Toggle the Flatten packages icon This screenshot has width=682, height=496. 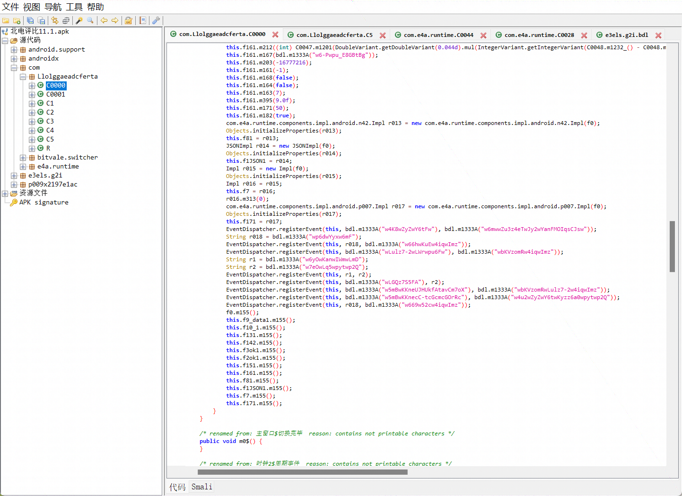tap(66, 20)
